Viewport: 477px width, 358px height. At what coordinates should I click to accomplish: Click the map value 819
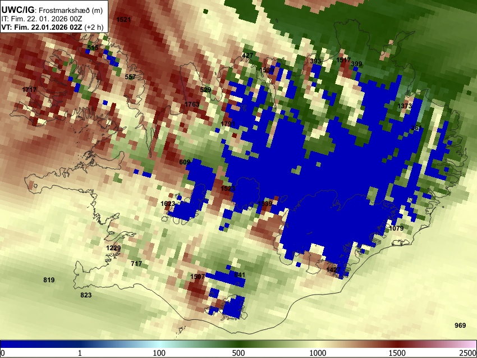(49, 280)
